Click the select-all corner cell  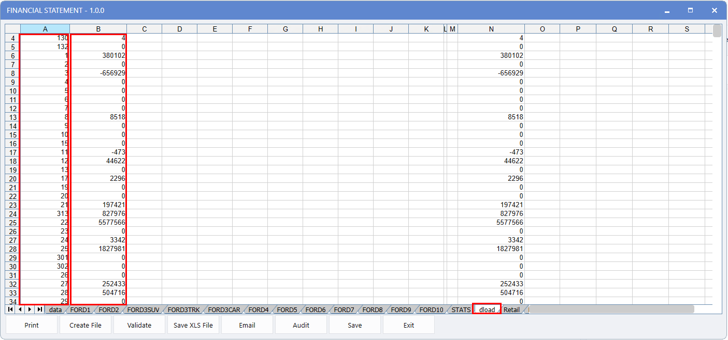[13, 29]
